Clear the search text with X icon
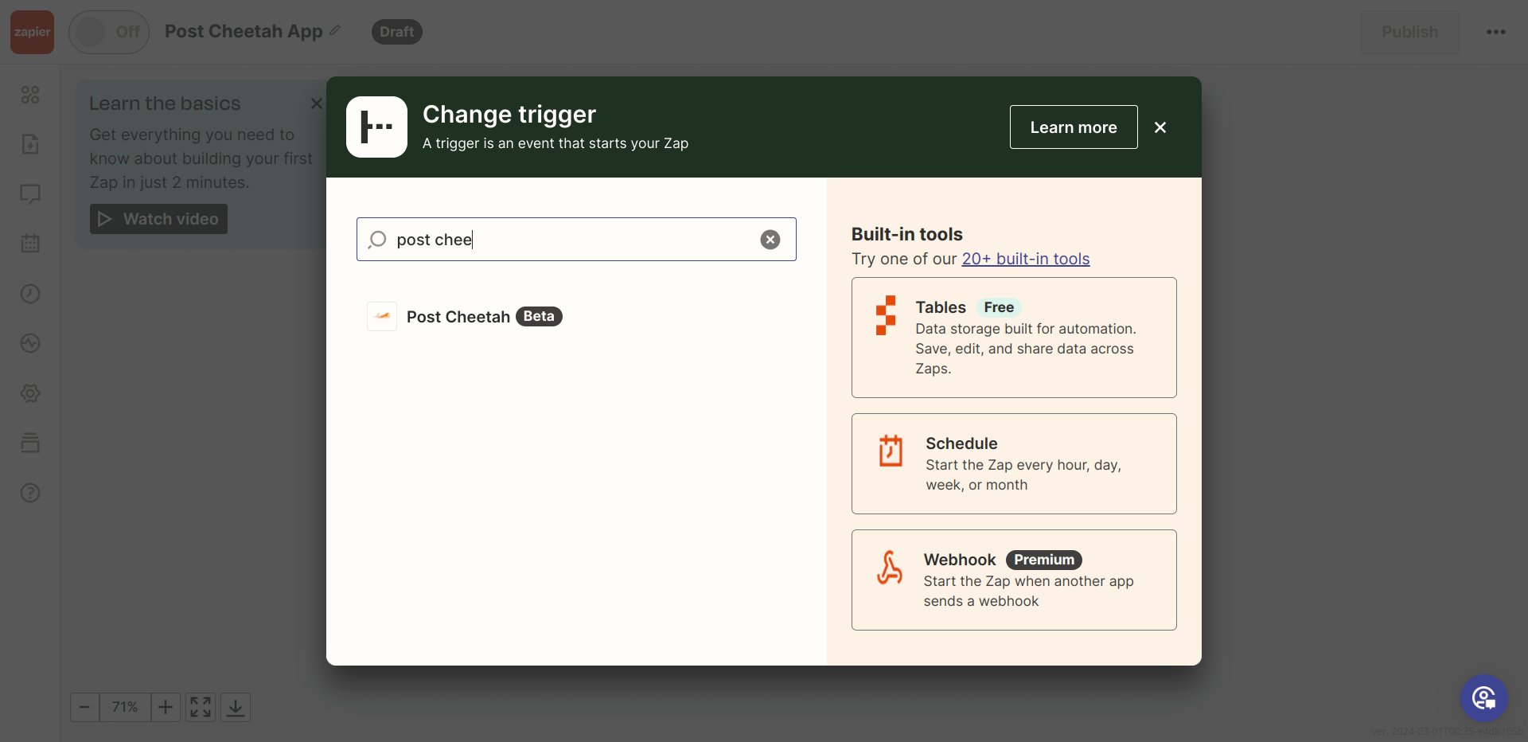This screenshot has height=742, width=1528. tap(770, 240)
